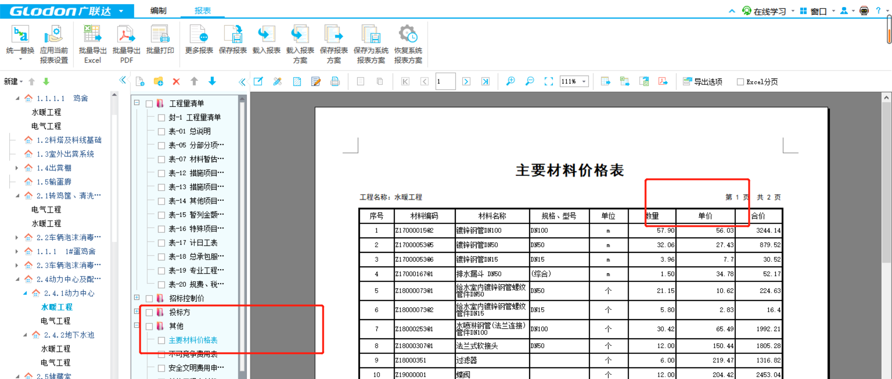The width and height of the screenshot is (892, 379).
Task: Move report up with gray arrow
Action: coord(194,81)
